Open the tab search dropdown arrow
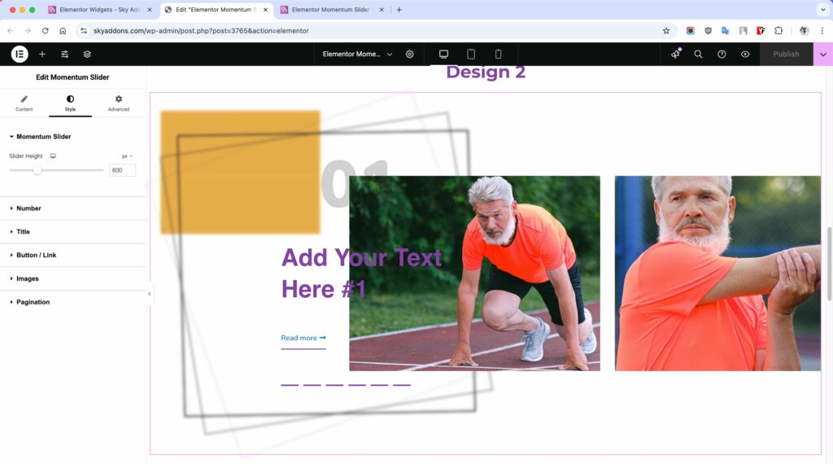Image resolution: width=833 pixels, height=464 pixels. point(823,10)
